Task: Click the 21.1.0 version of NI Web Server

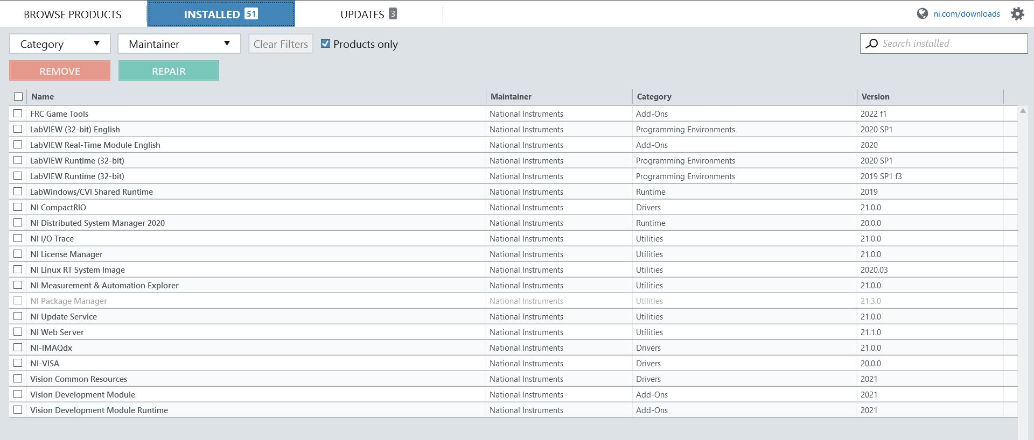Action: 871,332
